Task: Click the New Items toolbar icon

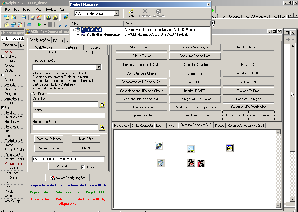Action: click(7, 17)
